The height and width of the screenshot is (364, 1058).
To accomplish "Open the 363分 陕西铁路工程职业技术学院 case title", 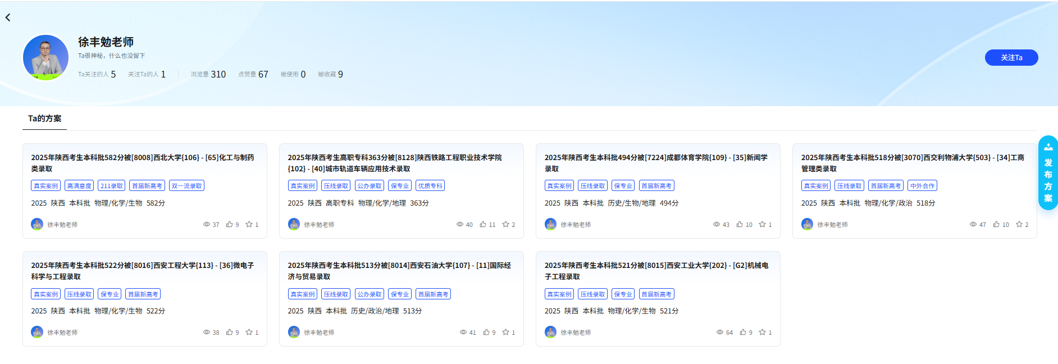I will tap(395, 163).
